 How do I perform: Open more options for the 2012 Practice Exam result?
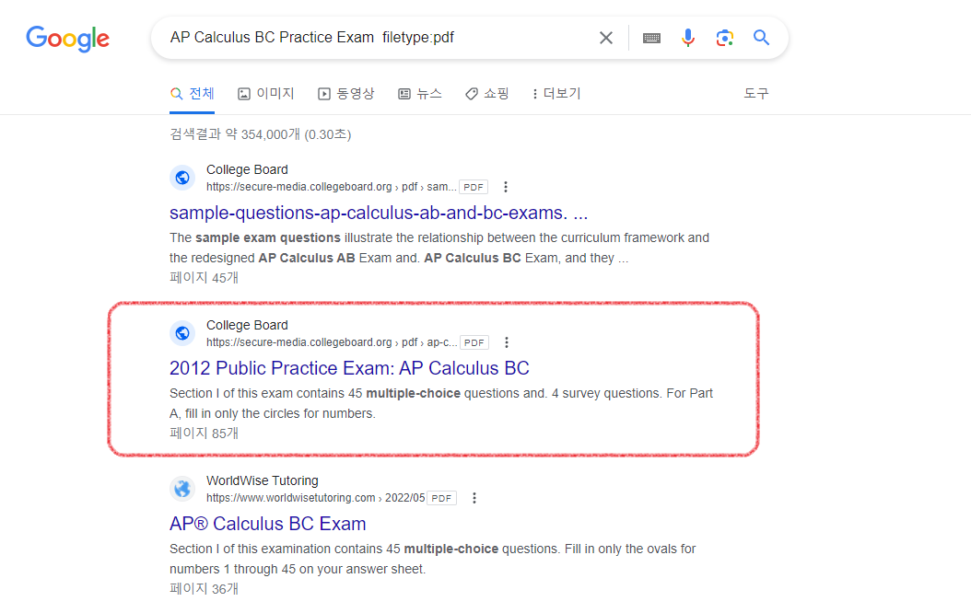[507, 342]
